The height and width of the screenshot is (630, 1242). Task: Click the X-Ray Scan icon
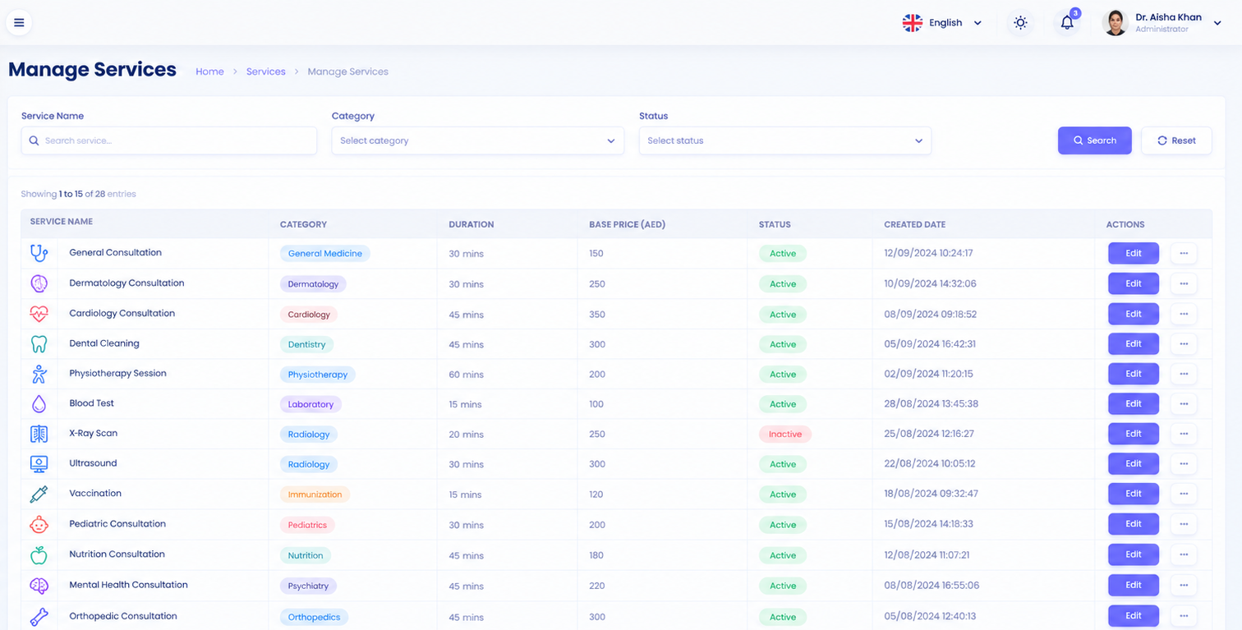(x=39, y=434)
